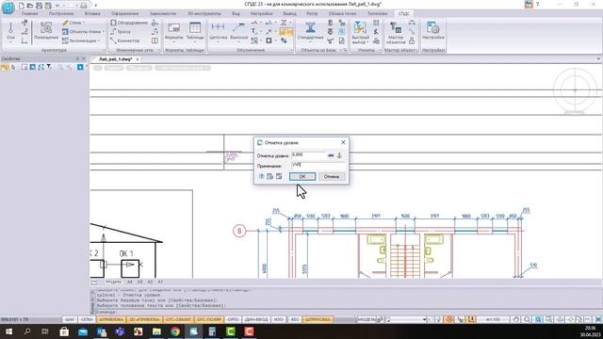Select the Трасса route tool

click(121, 31)
